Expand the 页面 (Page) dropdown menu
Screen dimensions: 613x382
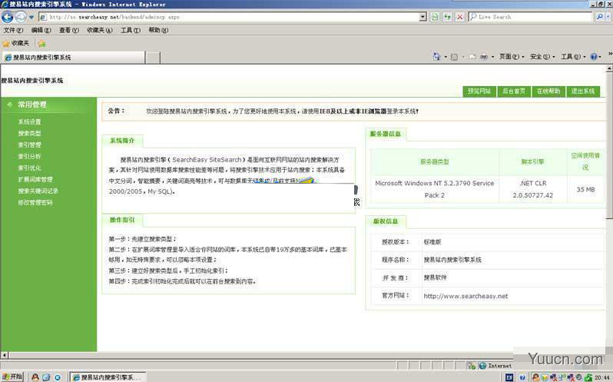512,57
